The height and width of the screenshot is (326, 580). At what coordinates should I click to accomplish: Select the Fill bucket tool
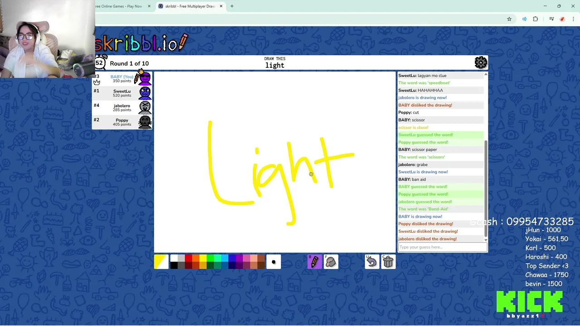331,262
